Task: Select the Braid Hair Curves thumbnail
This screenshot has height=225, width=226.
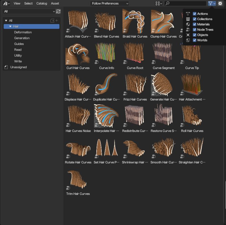Action: 135,21
